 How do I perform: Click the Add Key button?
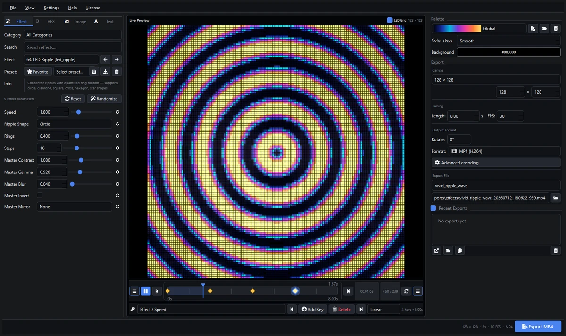313,309
